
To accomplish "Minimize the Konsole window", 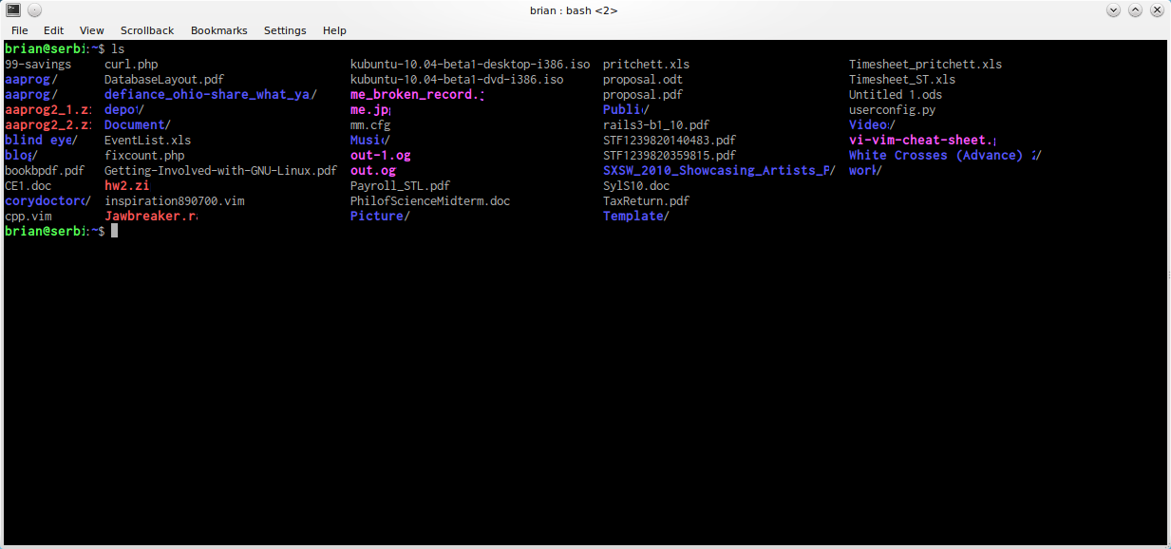I will tap(1113, 10).
